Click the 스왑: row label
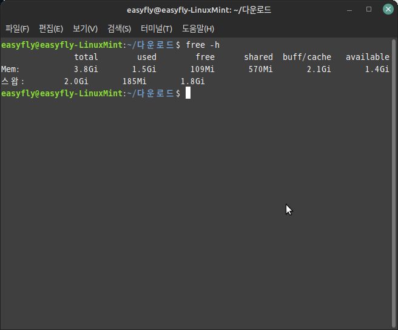 [x=12, y=81]
